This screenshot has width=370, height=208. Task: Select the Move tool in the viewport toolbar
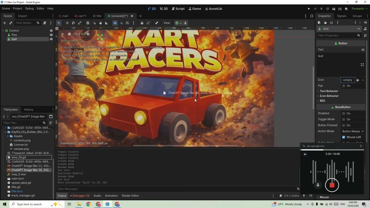pyautogui.click(x=67, y=23)
